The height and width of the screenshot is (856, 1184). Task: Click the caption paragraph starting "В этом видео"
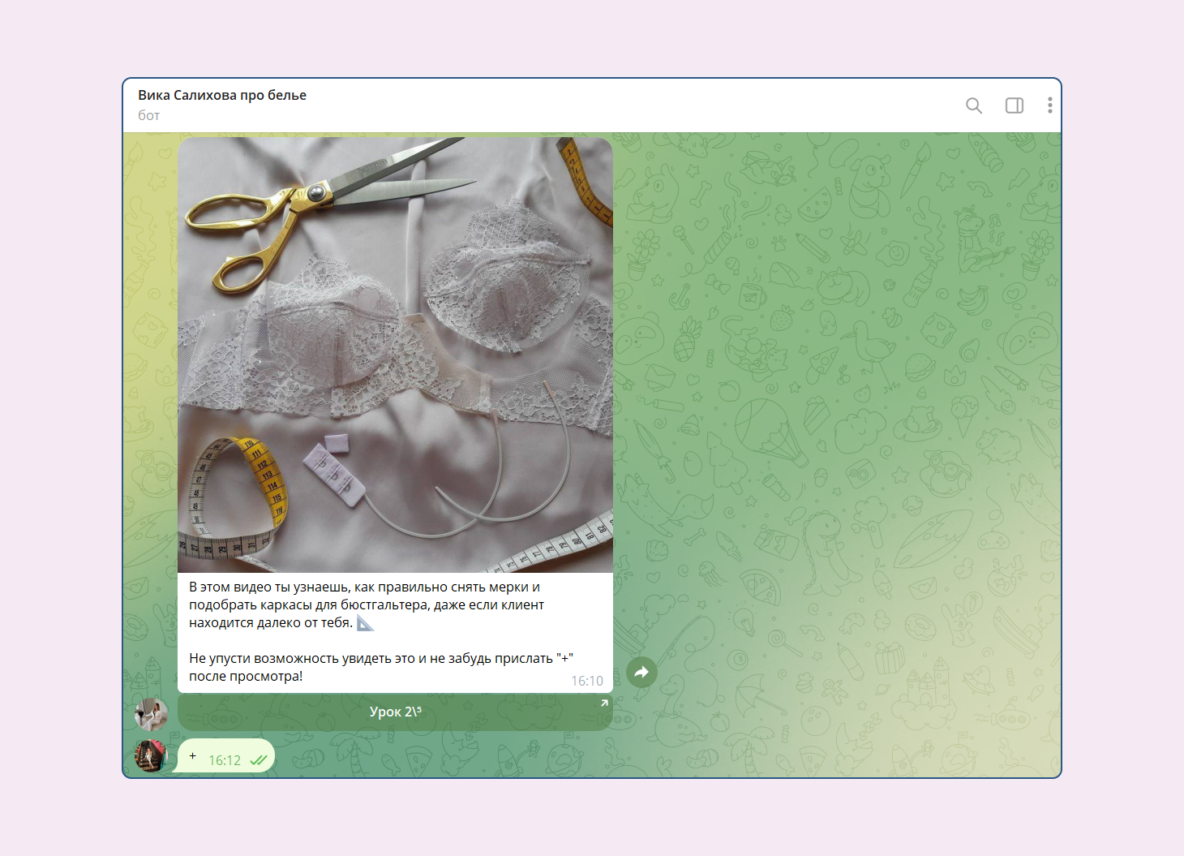point(365,604)
